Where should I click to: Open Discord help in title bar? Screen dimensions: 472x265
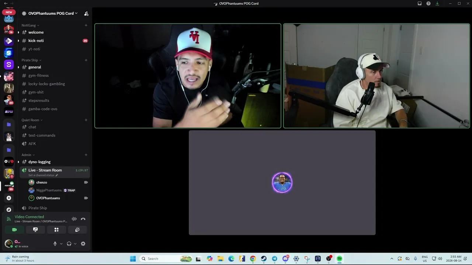point(428,4)
